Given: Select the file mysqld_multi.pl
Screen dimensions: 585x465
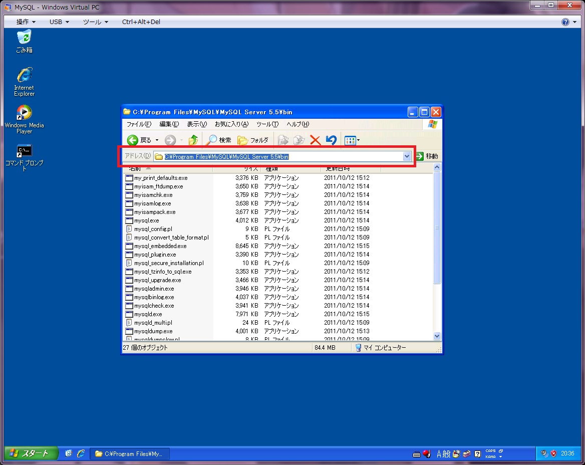Looking at the screenshot, I should (153, 323).
